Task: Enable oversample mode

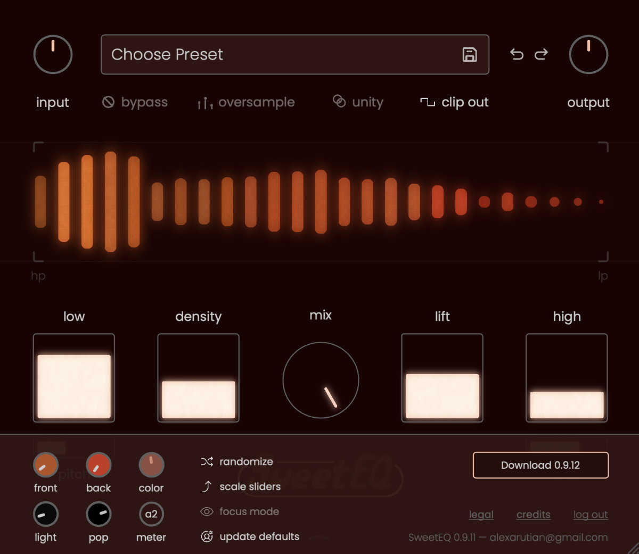Action: coord(246,102)
